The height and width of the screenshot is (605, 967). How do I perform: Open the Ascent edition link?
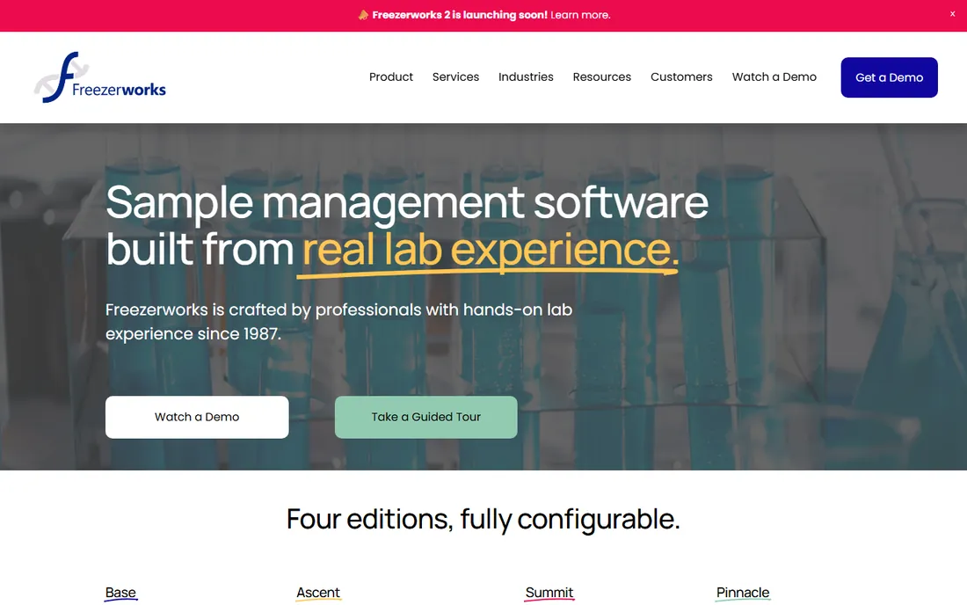pyautogui.click(x=318, y=593)
